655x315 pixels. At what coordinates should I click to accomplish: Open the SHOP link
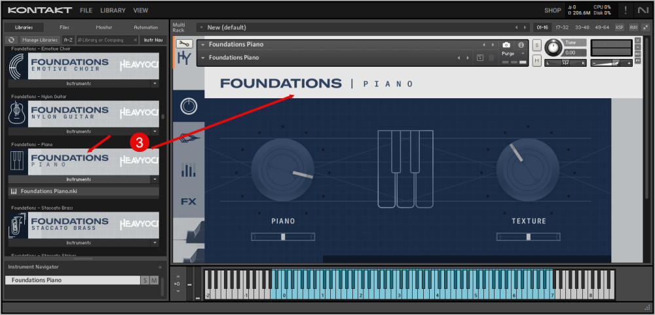(x=552, y=10)
